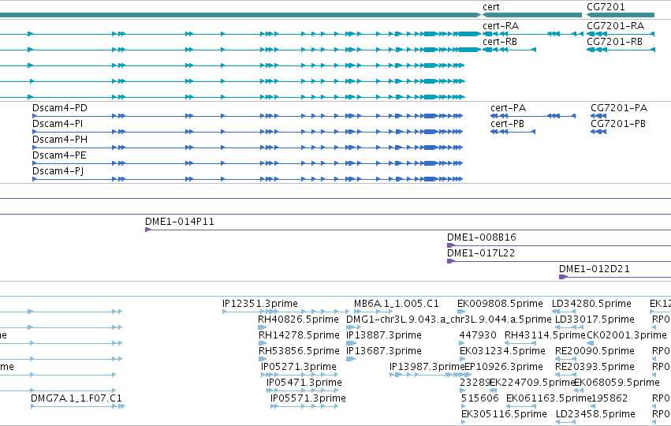Select the DME1-017L22 clone feature

pos(481,253)
